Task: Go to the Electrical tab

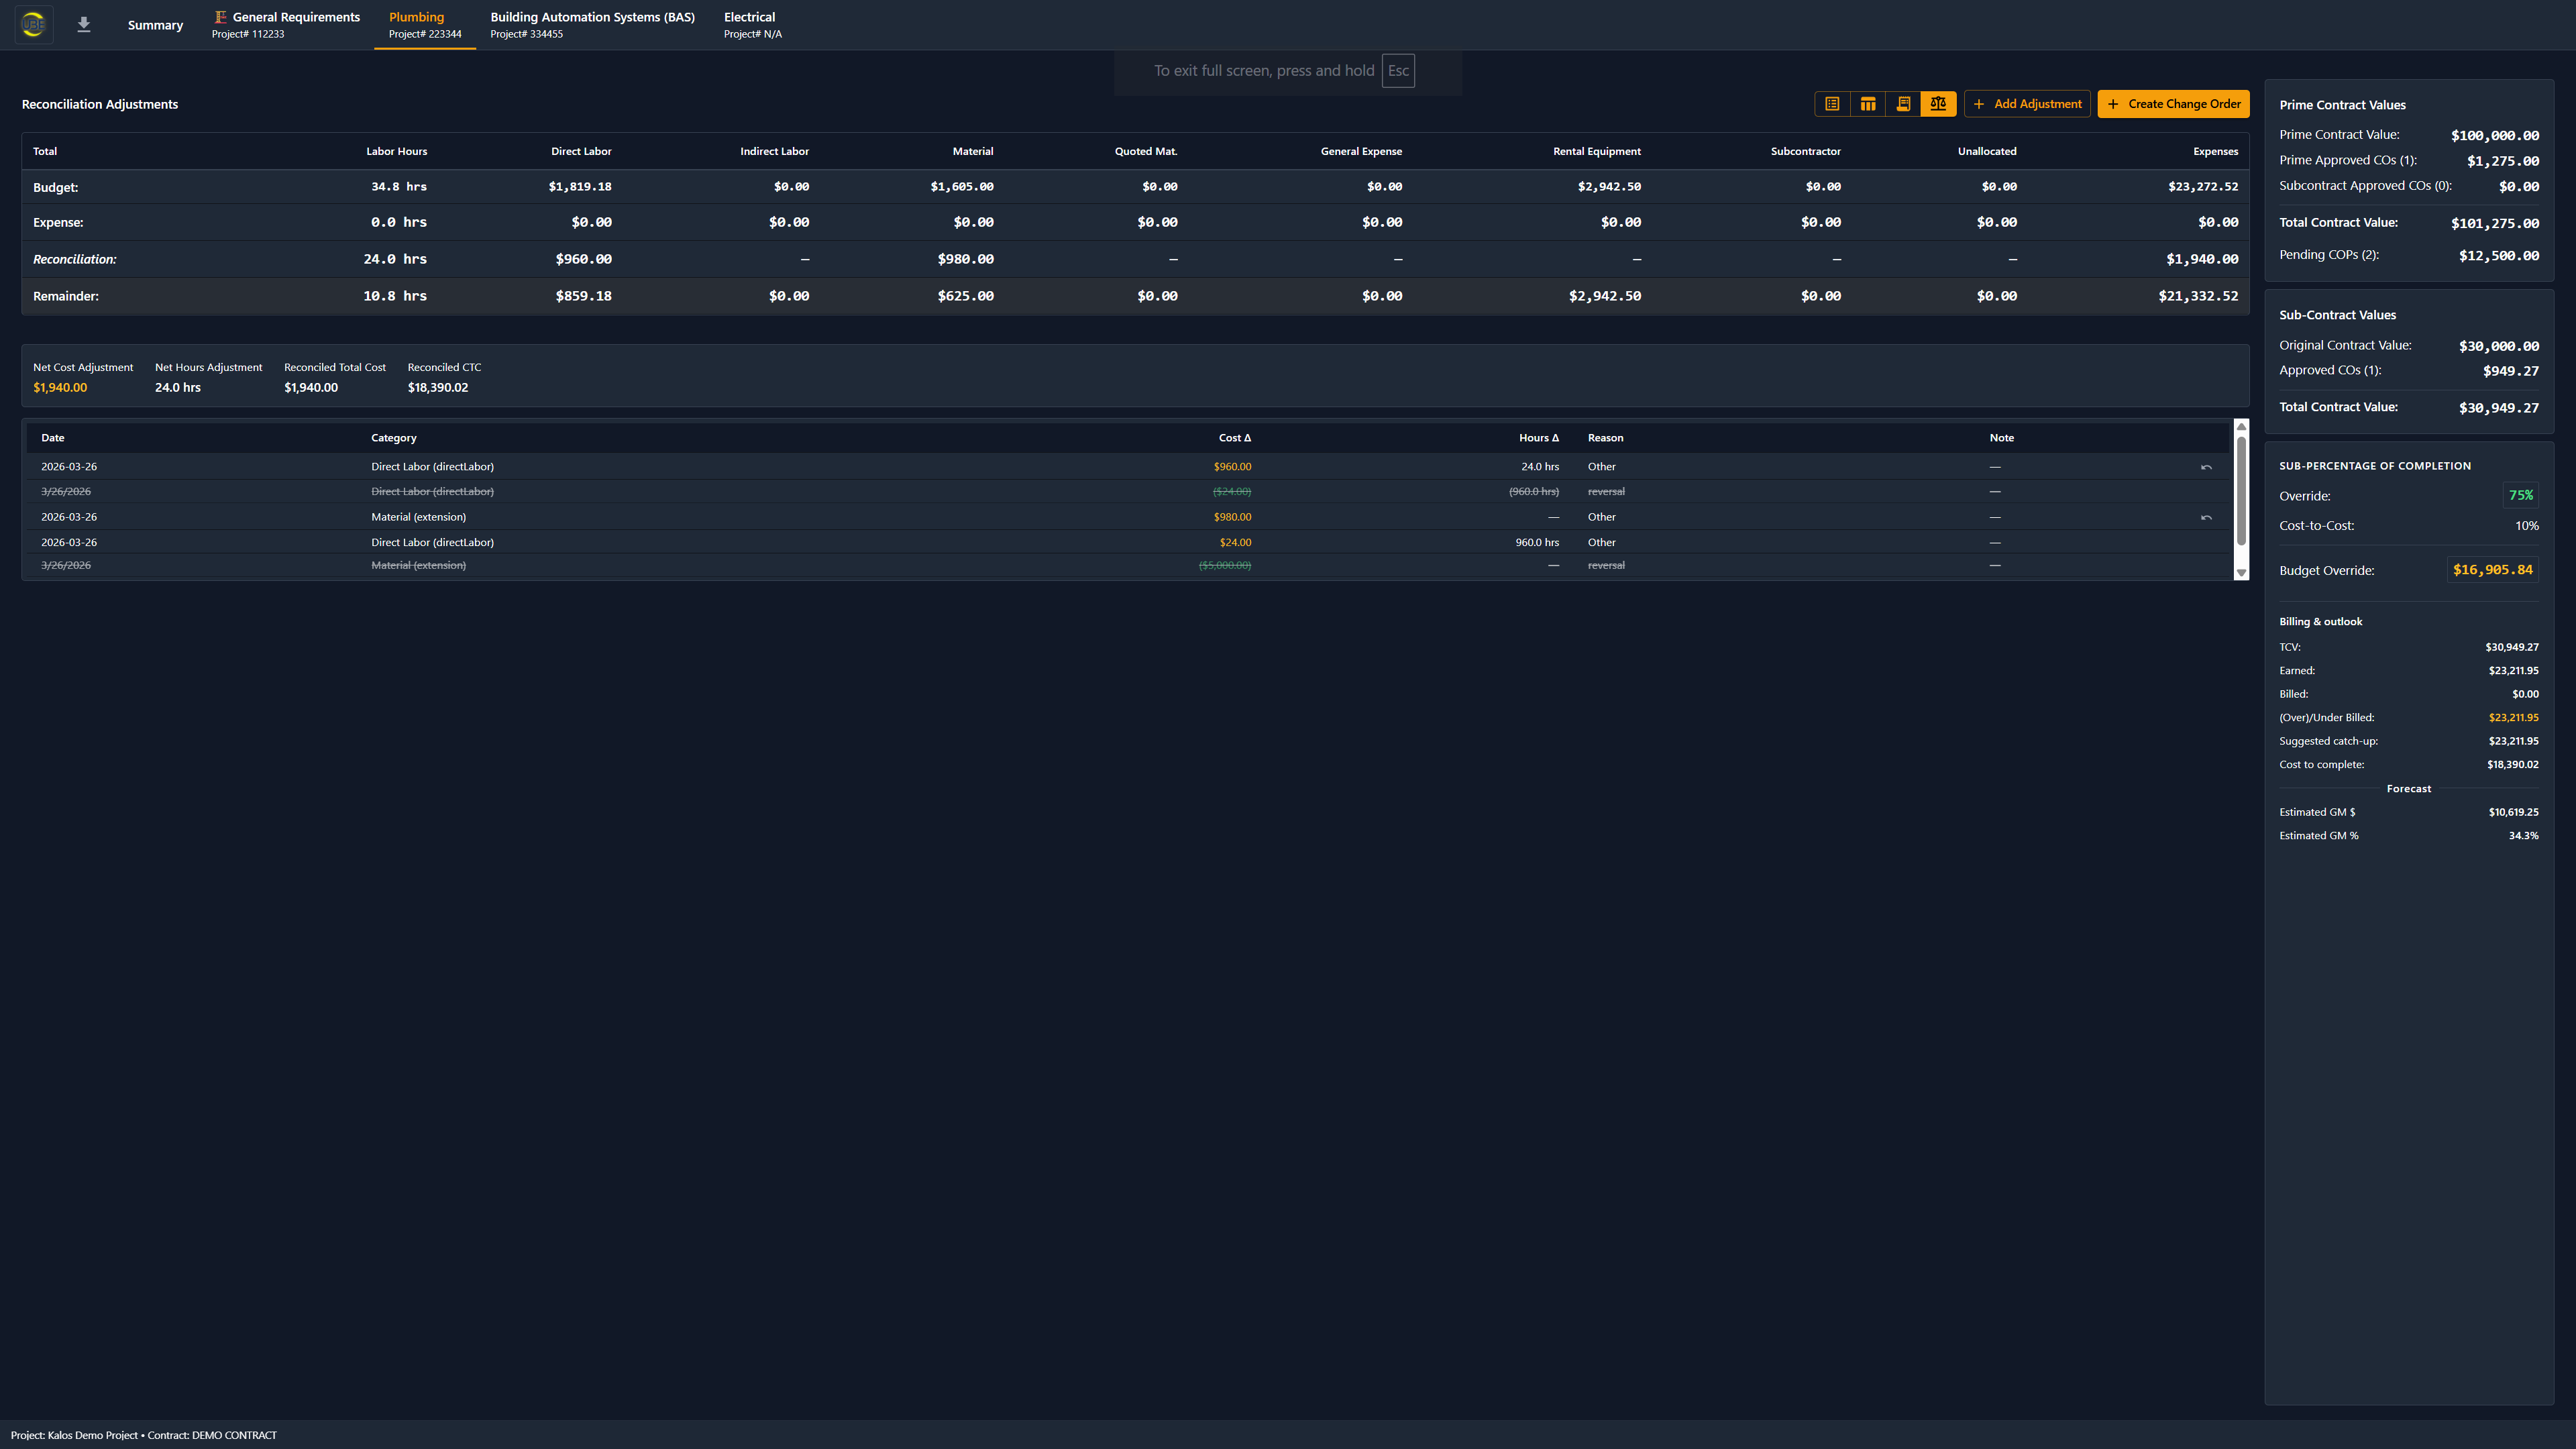Action: tap(752, 25)
